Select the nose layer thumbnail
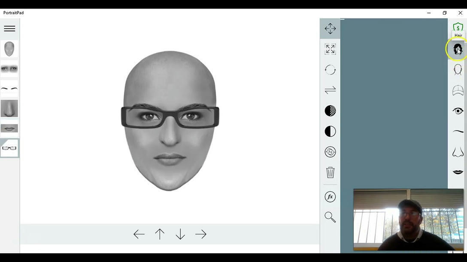Image resolution: width=467 pixels, height=262 pixels. (x=9, y=108)
